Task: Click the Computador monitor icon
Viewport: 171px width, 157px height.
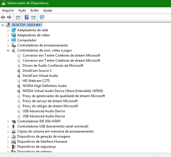Action: pyautogui.click(x=14, y=40)
